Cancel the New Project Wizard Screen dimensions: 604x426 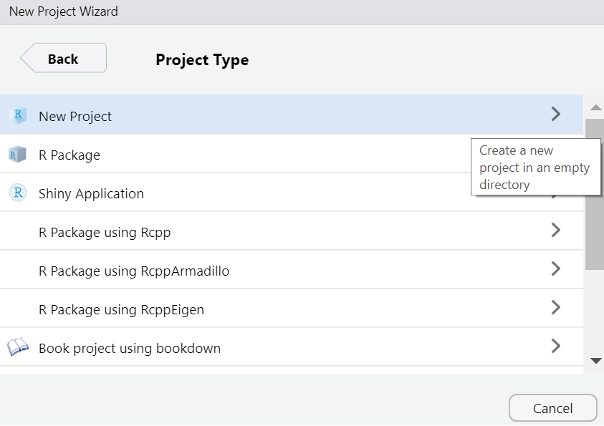pyautogui.click(x=552, y=408)
